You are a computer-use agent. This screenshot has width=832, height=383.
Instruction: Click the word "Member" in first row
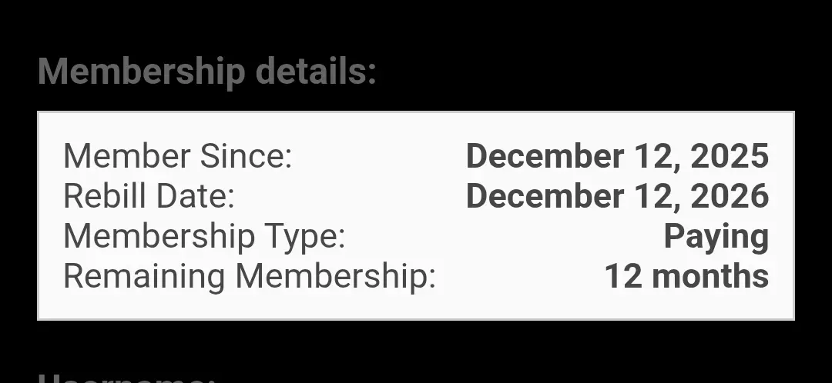coord(127,156)
